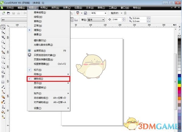182x132 pixels.
Task: Select the Blend effects tool
Action: [3, 97]
